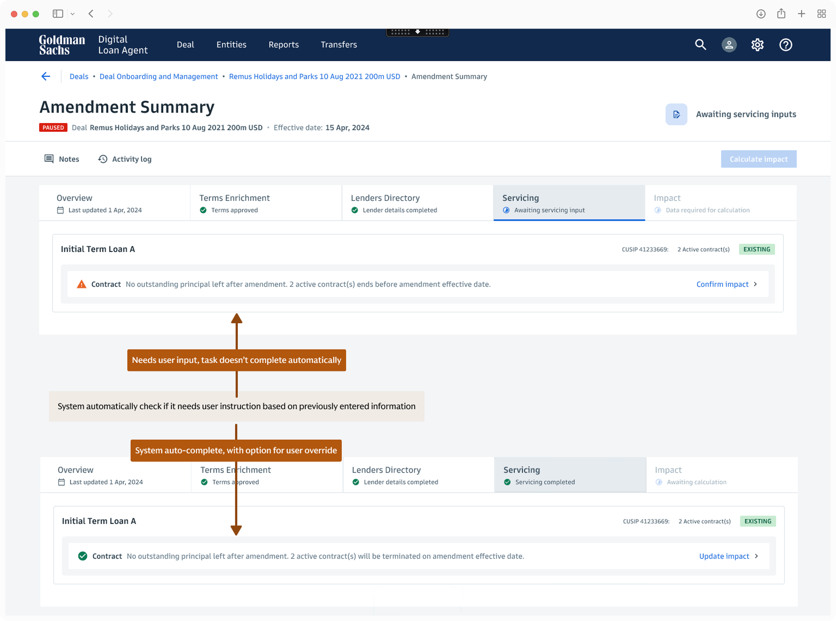
Task: Select the Servicing tab awaiting input
Action: click(569, 203)
